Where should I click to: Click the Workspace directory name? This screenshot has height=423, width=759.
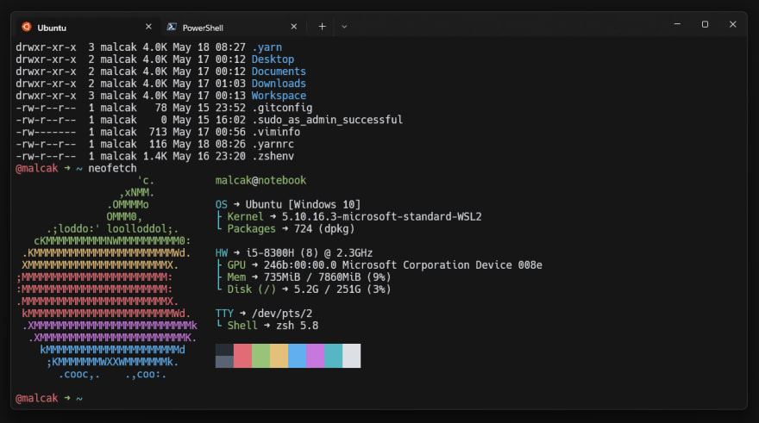click(x=279, y=96)
